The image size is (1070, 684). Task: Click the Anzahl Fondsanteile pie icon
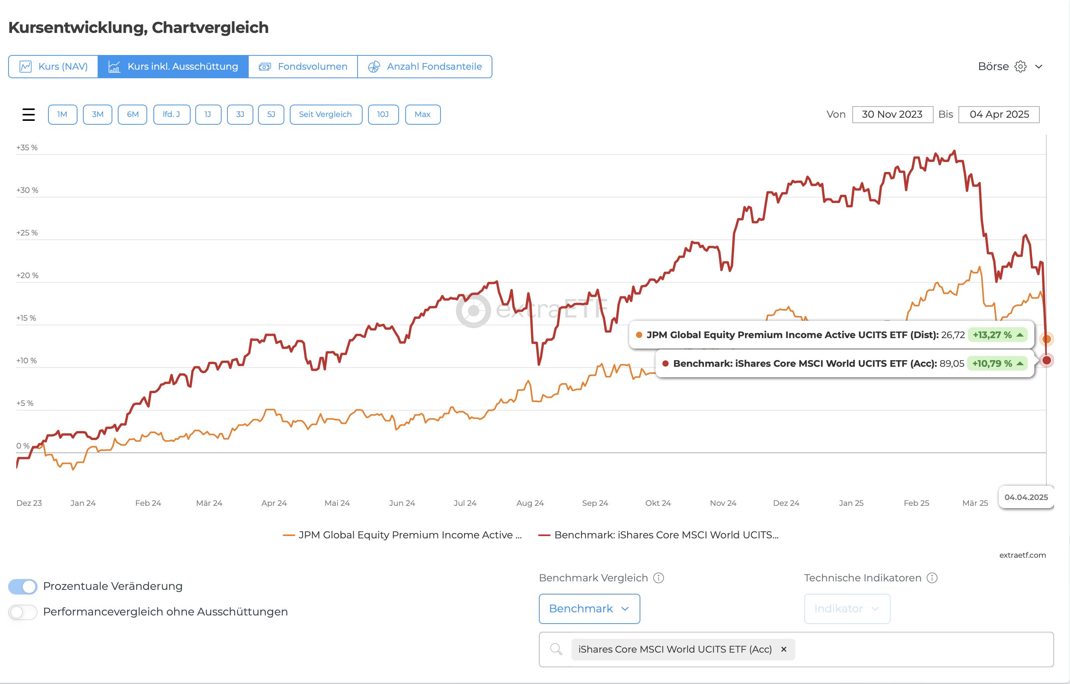pos(374,67)
